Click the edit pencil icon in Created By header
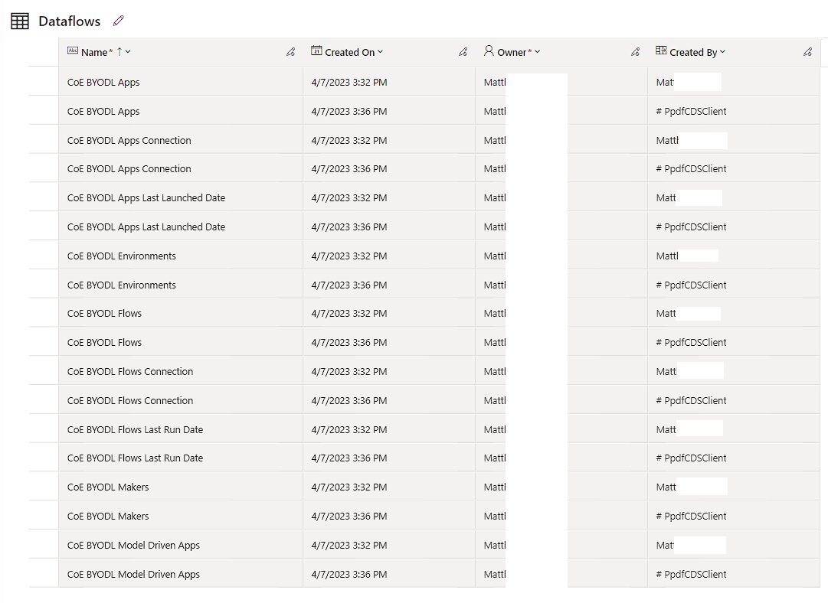 [807, 51]
